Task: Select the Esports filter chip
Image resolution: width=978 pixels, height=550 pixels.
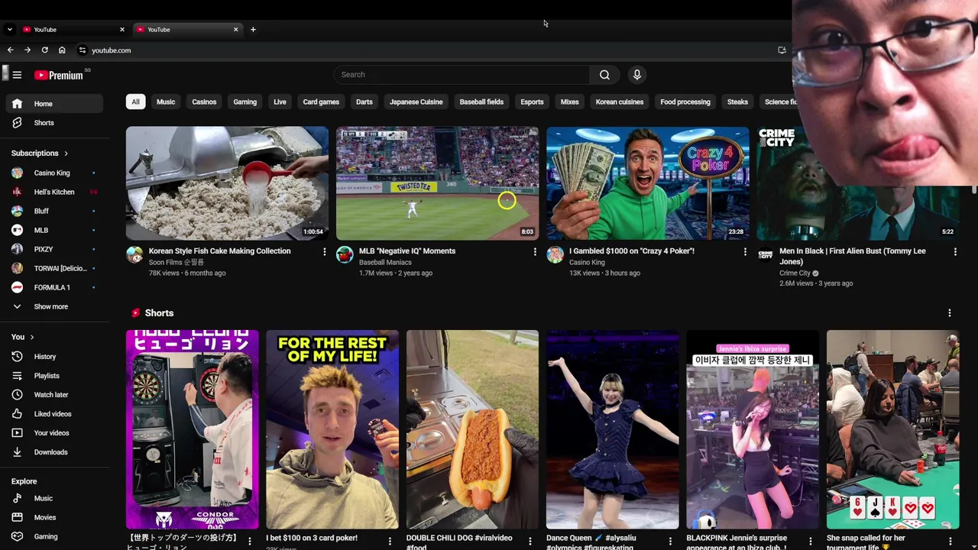Action: point(532,102)
